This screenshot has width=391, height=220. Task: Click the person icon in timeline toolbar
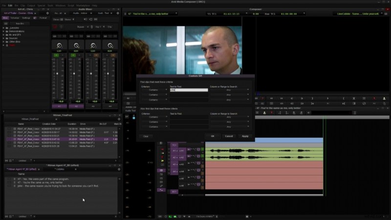264,113
